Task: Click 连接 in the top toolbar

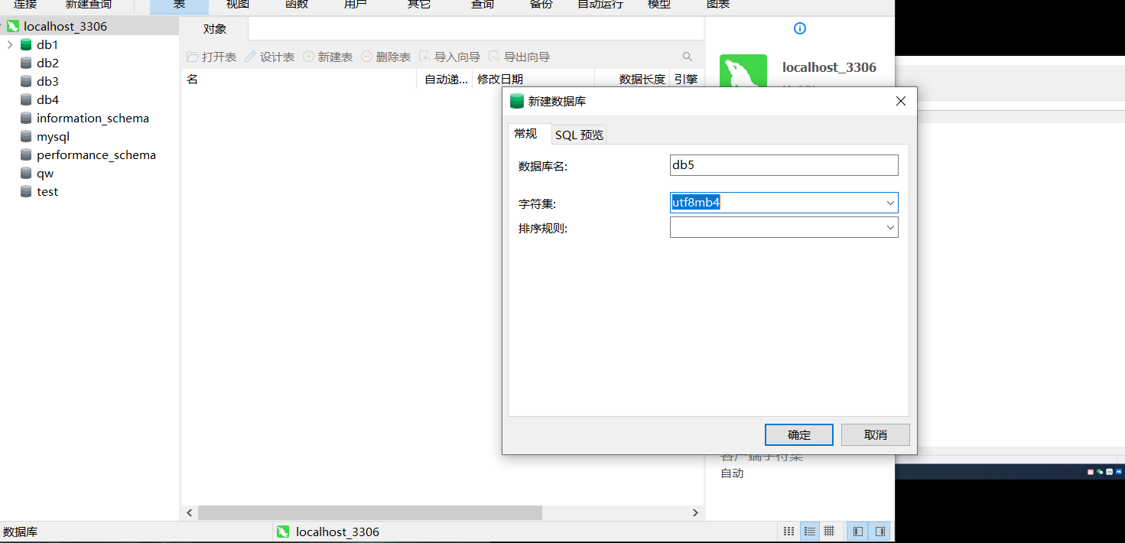Action: [25, 5]
